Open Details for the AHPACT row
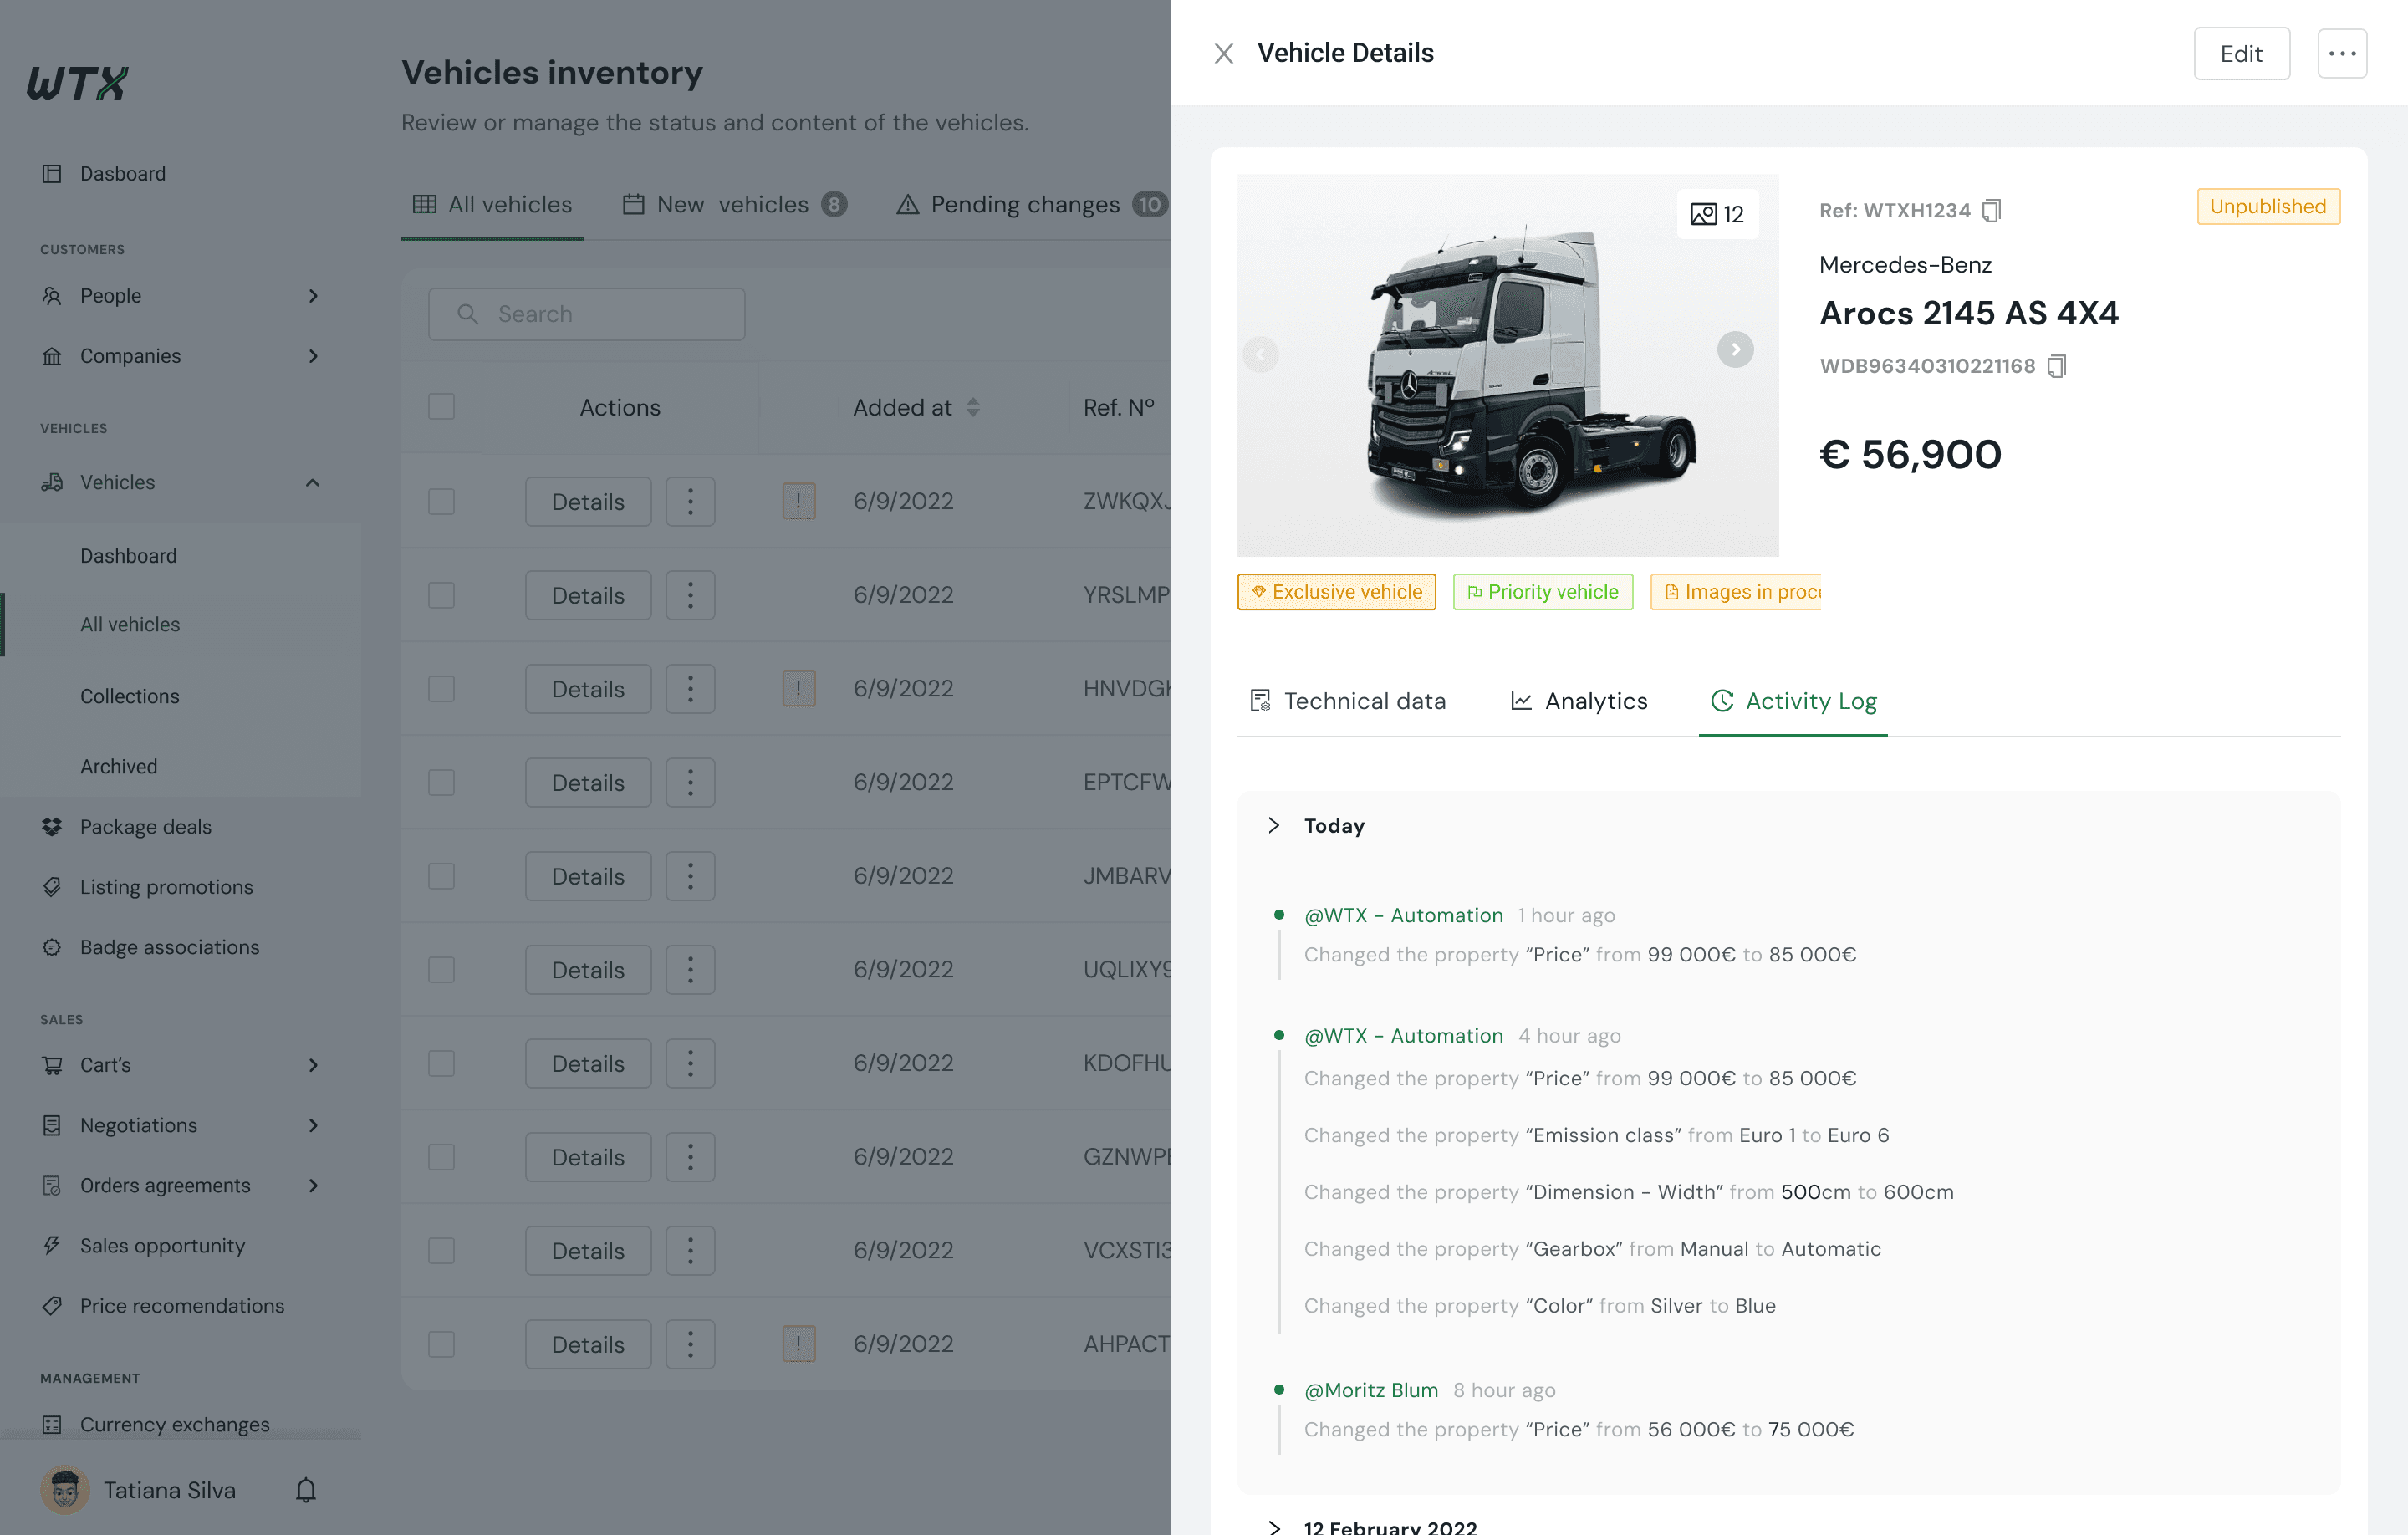Viewport: 2408px width, 1535px height. pyautogui.click(x=588, y=1345)
